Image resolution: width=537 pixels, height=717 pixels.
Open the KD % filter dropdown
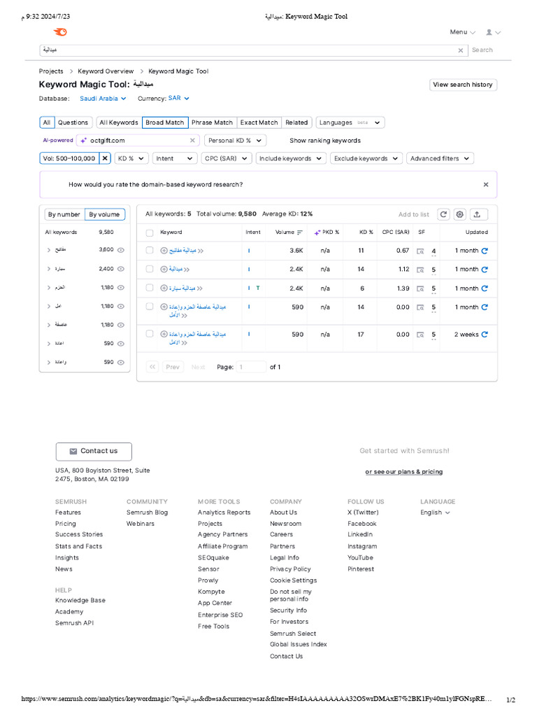[x=131, y=158]
